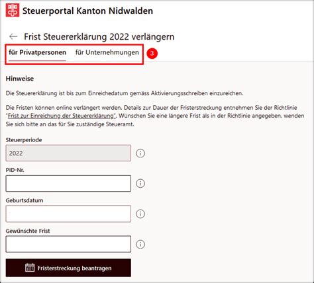This screenshot has width=314, height=283.
Task: Click the Gewünschte Frist label
Action: pyautogui.click(x=28, y=231)
